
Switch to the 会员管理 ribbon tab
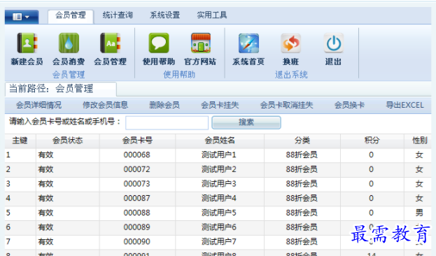[71, 15]
